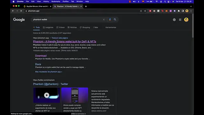Open the Download sitelink
This screenshot has height=115, width=204.
pyautogui.click(x=41, y=56)
